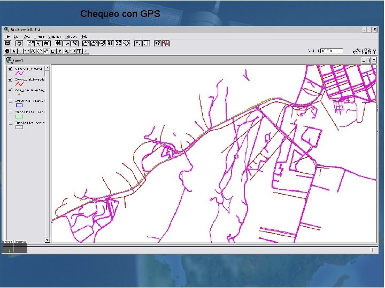The height and width of the screenshot is (288, 385).
Task: Maximize the View1 window
Action: point(368,60)
